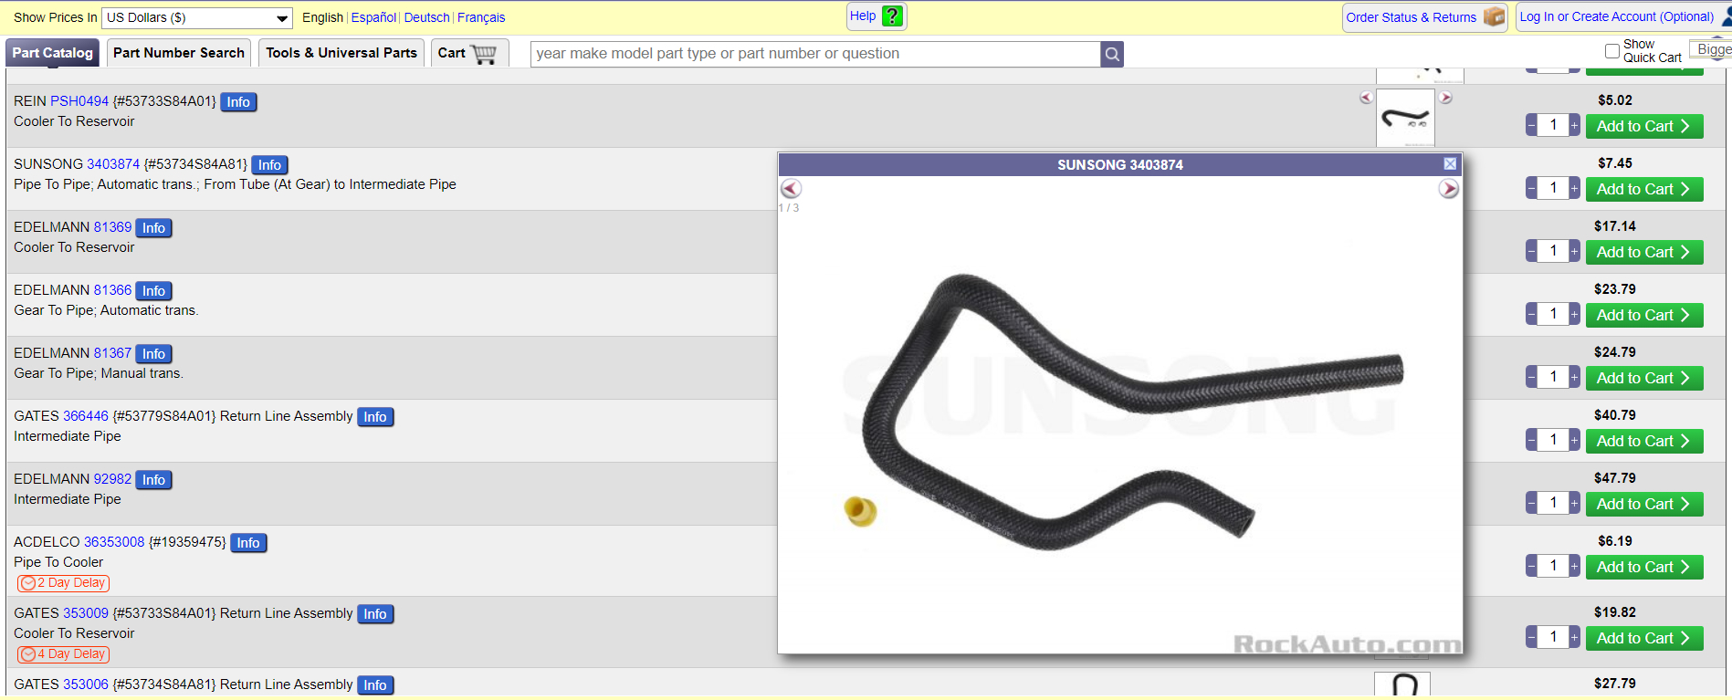1732x700 pixels.
Task: Increase quantity for the $40.79 GATES part
Action: click(1574, 440)
